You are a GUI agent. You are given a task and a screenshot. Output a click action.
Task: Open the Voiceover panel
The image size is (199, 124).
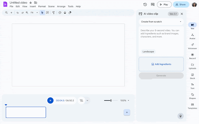point(192,46)
